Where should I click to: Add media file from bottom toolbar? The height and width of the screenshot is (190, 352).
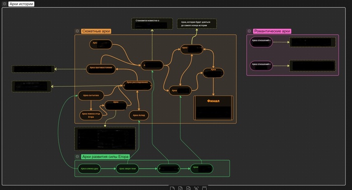tap(189, 188)
